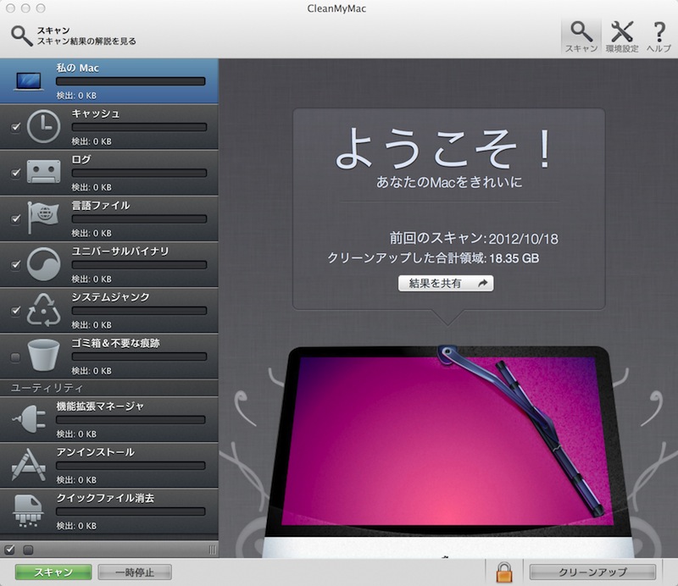Click the ようこそ！ welcome heading
Screen dimensions: 678x586
pos(444,149)
